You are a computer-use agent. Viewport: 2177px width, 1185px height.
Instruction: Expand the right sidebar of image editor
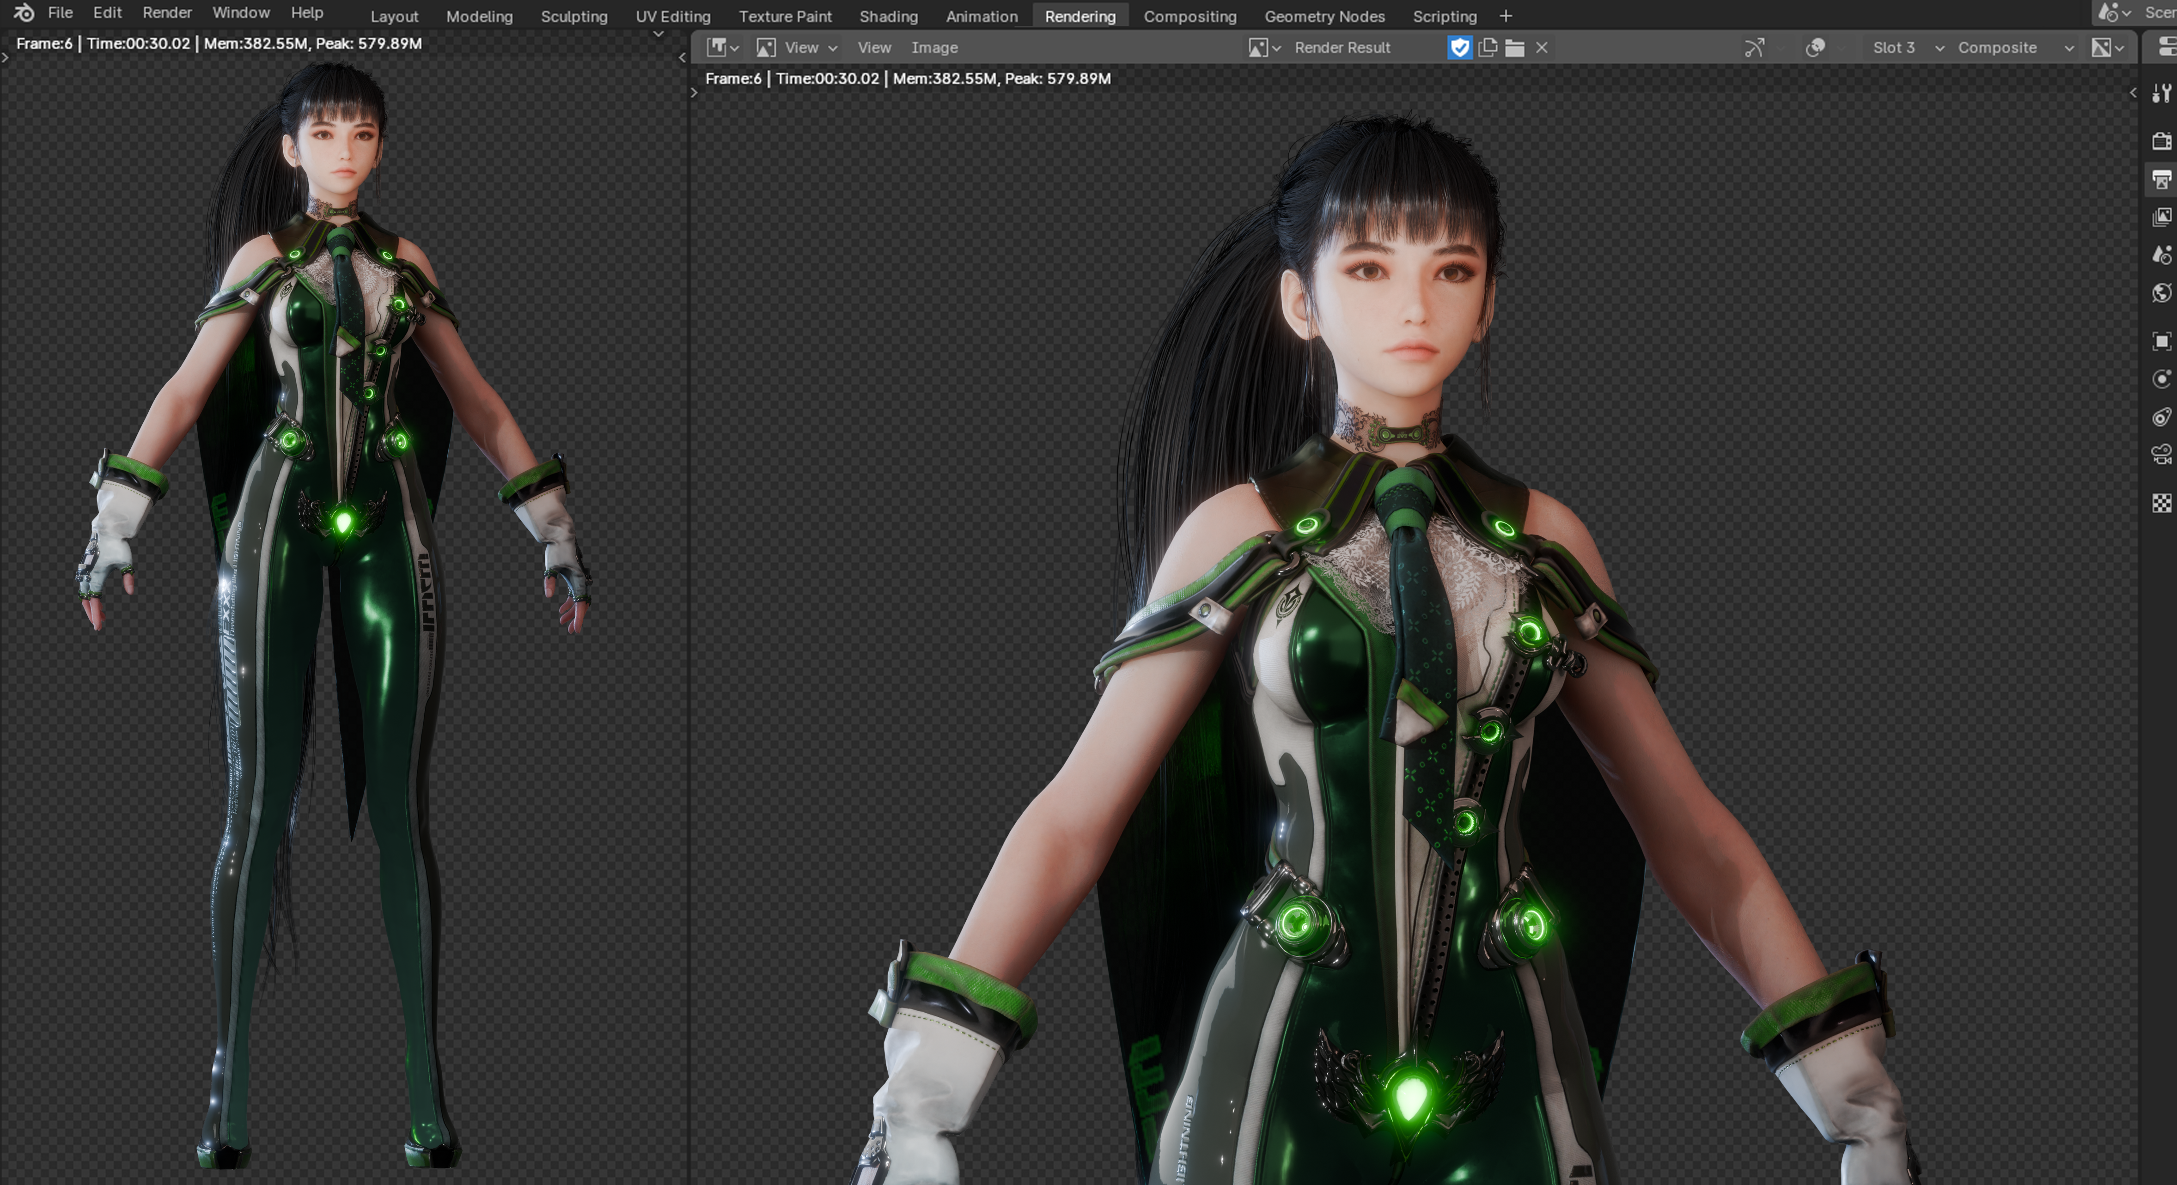2133,93
